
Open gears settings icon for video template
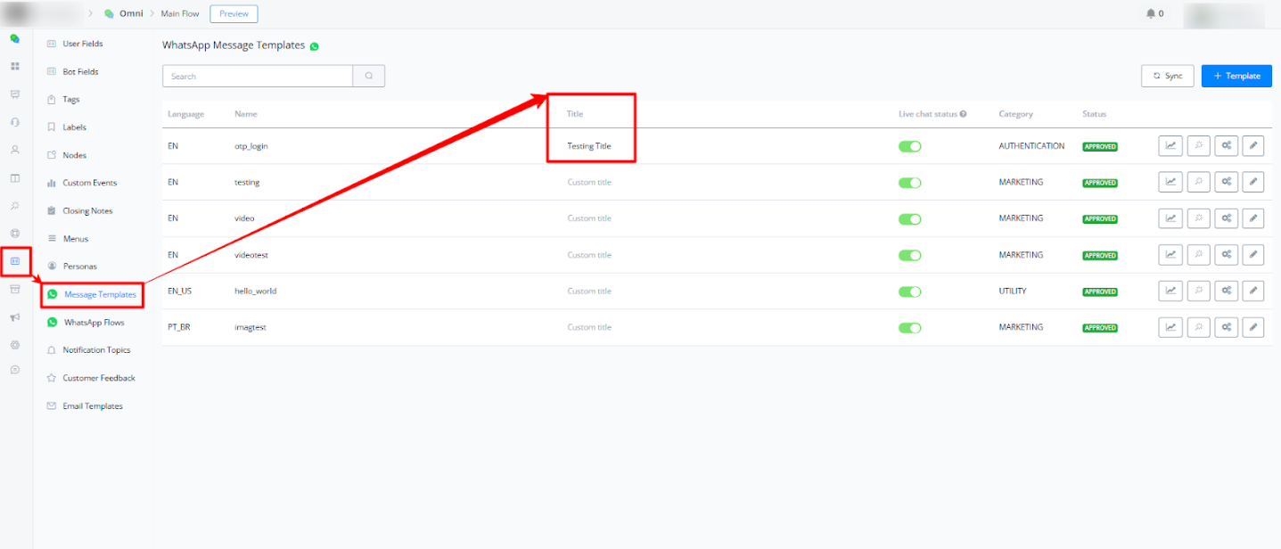pyautogui.click(x=1226, y=218)
